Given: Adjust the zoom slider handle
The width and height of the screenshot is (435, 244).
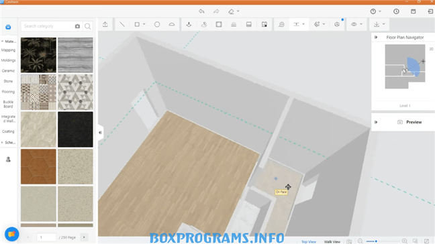Looking at the screenshot, I should point(376,241).
